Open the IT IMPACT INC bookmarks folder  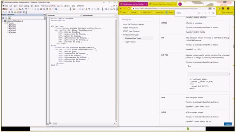[145, 12]
